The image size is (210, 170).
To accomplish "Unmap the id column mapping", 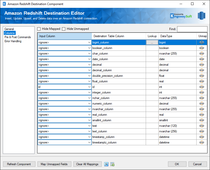I will pyautogui.click(x=202, y=87).
